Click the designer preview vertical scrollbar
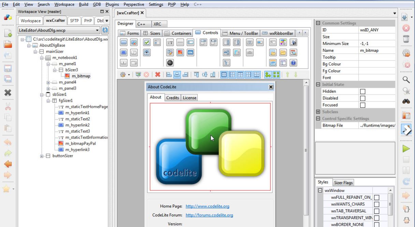415x227 pixels. pyautogui.click(x=306, y=150)
